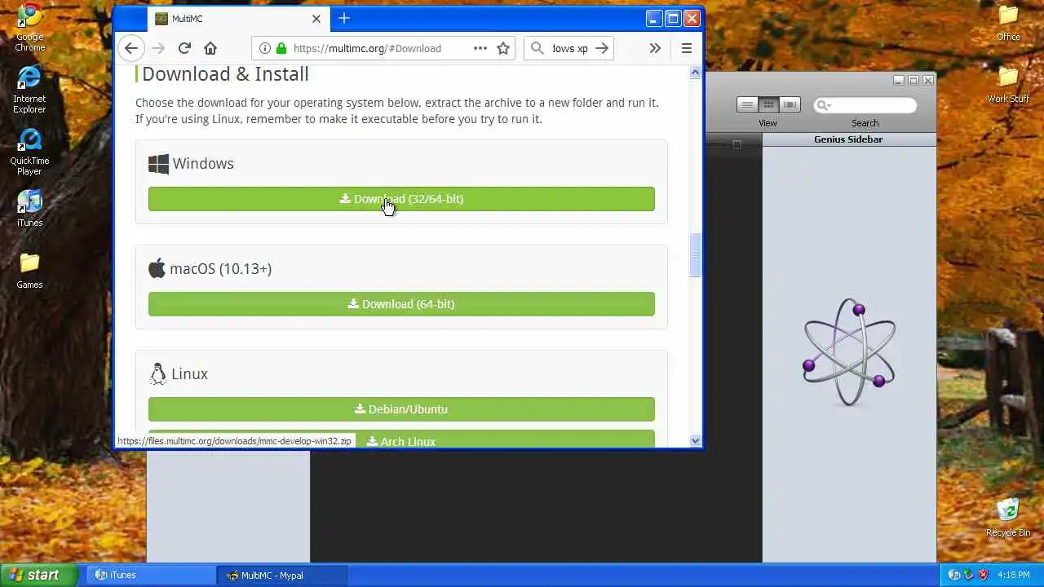The height and width of the screenshot is (587, 1044).
Task: Switch iTunes to grid view
Action: (768, 104)
